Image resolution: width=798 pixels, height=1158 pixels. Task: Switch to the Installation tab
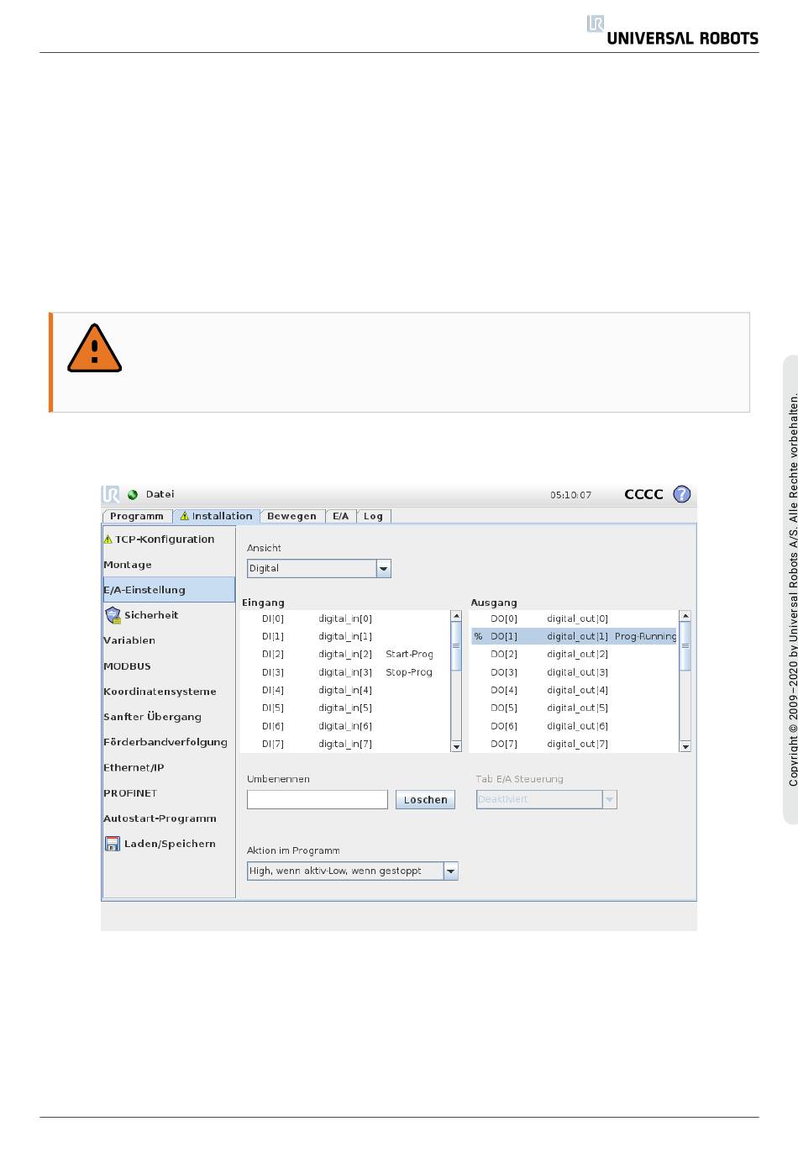[x=217, y=516]
